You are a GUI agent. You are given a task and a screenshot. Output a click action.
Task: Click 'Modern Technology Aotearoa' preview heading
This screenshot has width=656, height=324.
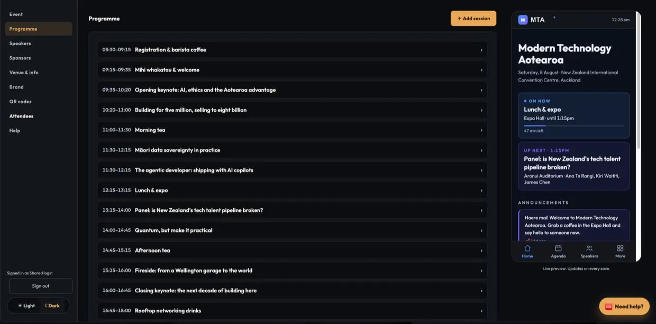pos(564,54)
